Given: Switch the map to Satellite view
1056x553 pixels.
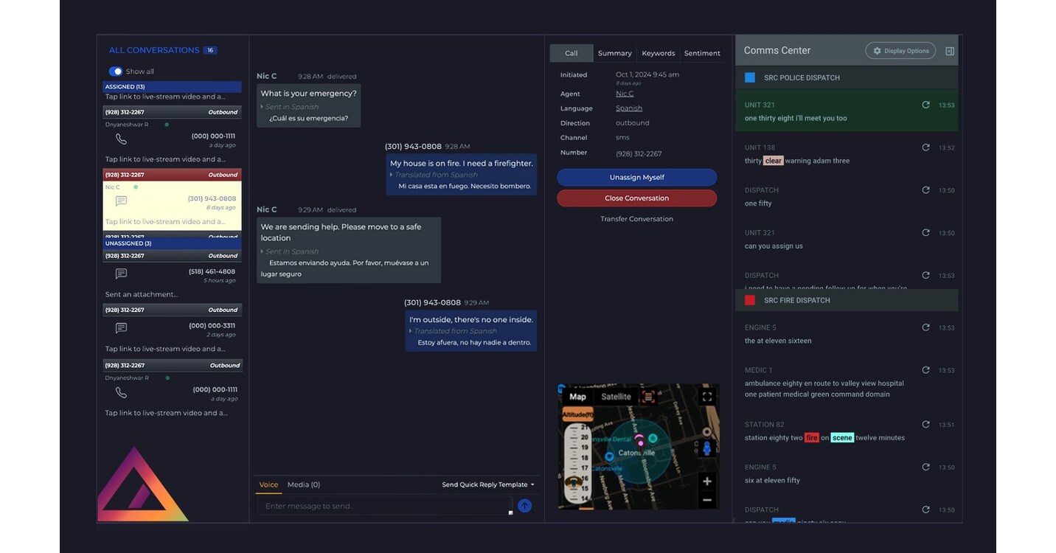Looking at the screenshot, I should coord(616,397).
